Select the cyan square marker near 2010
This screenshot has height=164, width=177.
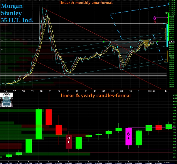point(131,47)
